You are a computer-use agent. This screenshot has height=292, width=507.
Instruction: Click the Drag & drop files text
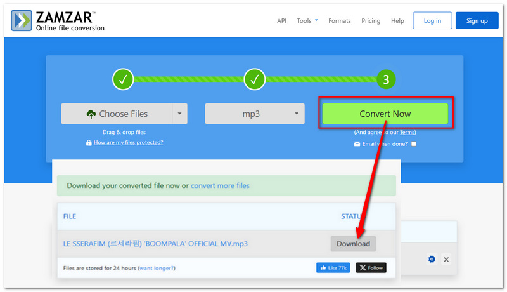(x=124, y=132)
